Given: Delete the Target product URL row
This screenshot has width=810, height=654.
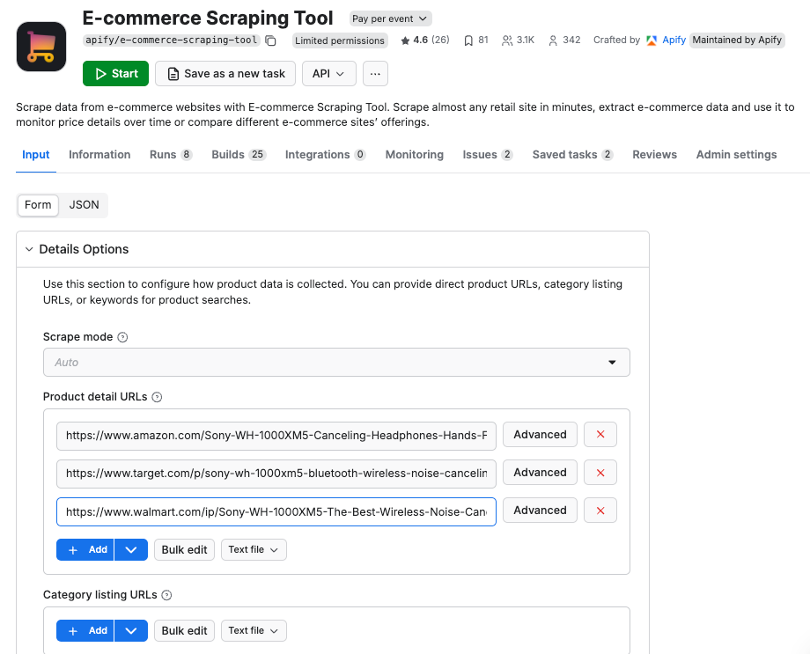Looking at the screenshot, I should tap(600, 473).
